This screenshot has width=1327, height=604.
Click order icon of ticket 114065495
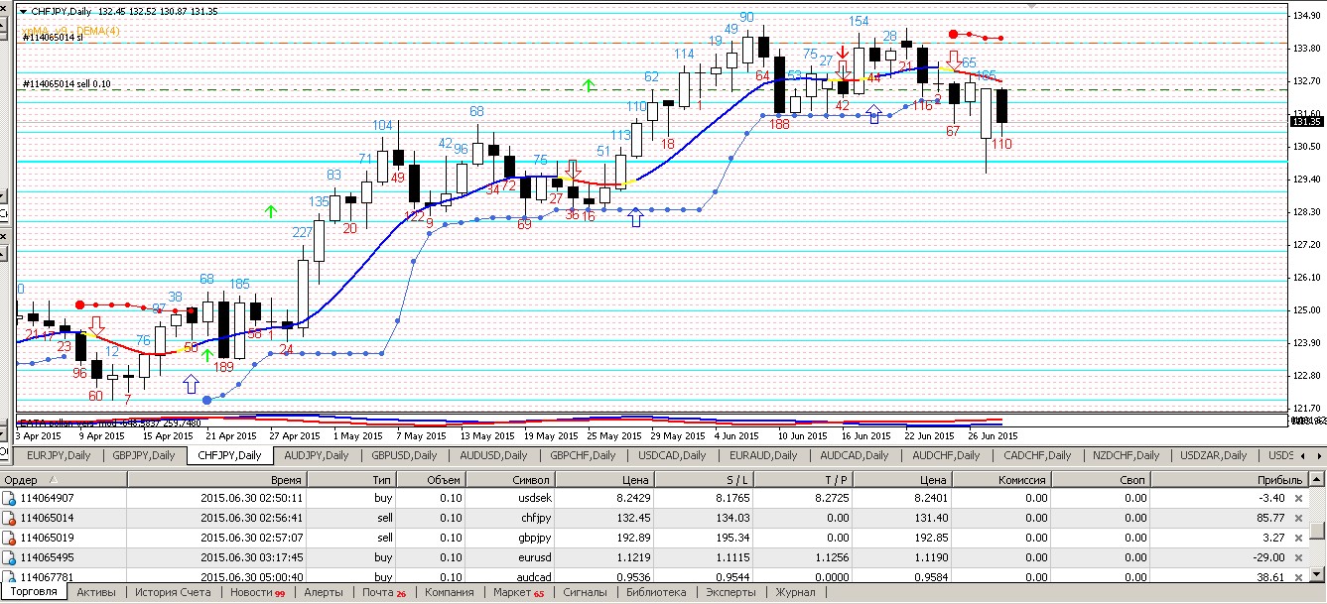(x=10, y=557)
